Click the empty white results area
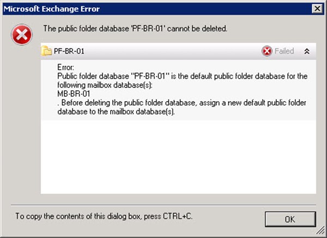 click(178, 158)
